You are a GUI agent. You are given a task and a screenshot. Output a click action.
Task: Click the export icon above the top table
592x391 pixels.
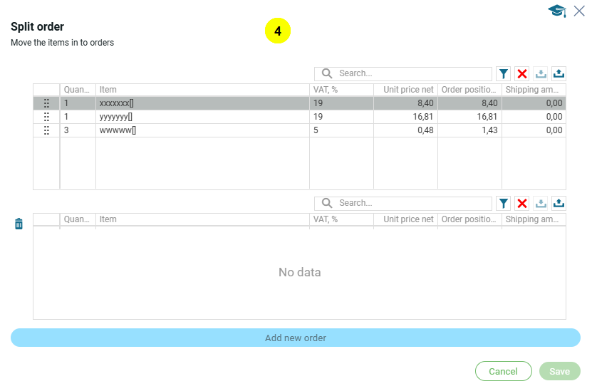pos(559,73)
